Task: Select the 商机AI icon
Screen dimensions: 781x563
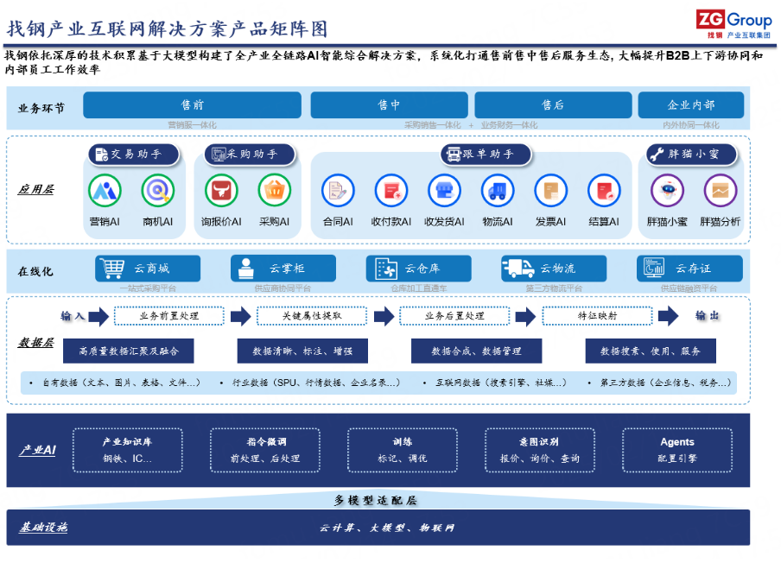Action: tap(157, 191)
